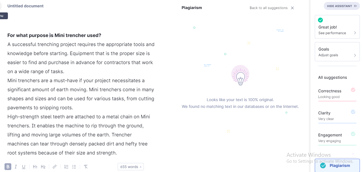
Task: Clear text formatting
Action: pos(86,167)
